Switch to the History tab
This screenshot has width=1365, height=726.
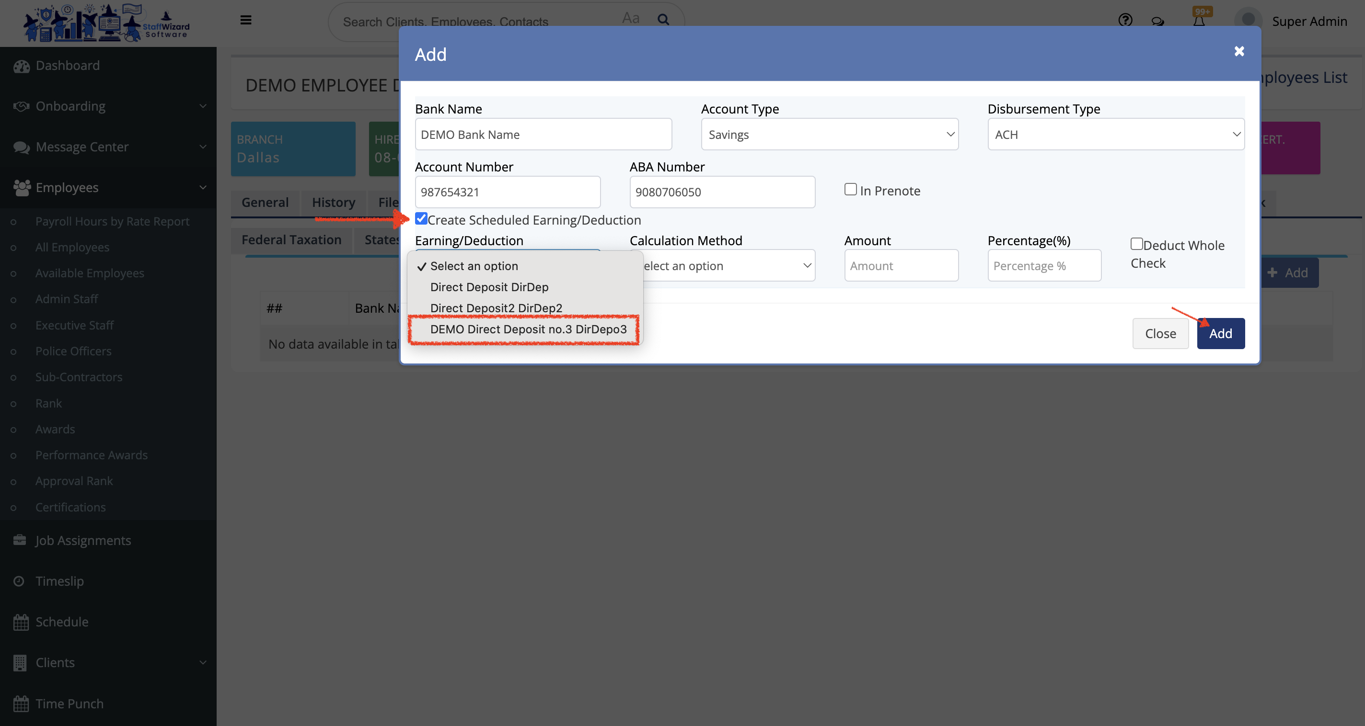point(333,202)
